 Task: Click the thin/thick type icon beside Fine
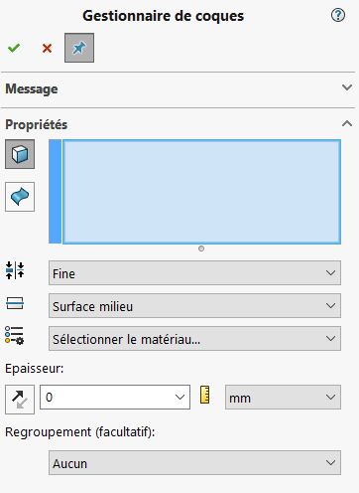point(15,270)
